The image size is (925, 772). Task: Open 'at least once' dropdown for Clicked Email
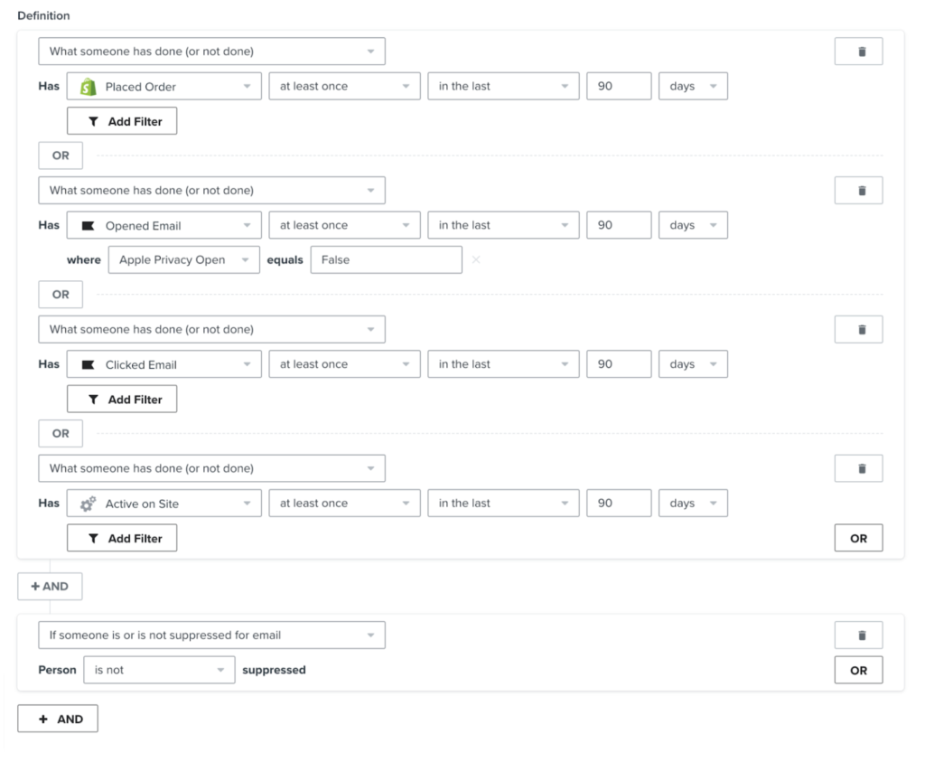click(x=344, y=364)
